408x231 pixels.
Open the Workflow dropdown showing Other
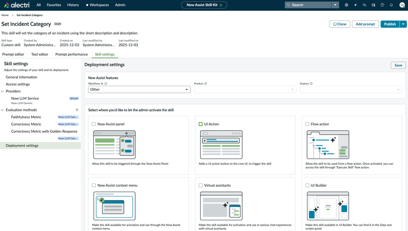point(139,89)
